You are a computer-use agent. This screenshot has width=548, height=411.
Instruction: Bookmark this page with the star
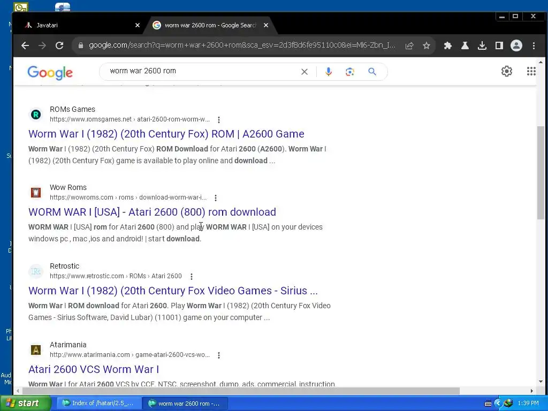click(427, 45)
